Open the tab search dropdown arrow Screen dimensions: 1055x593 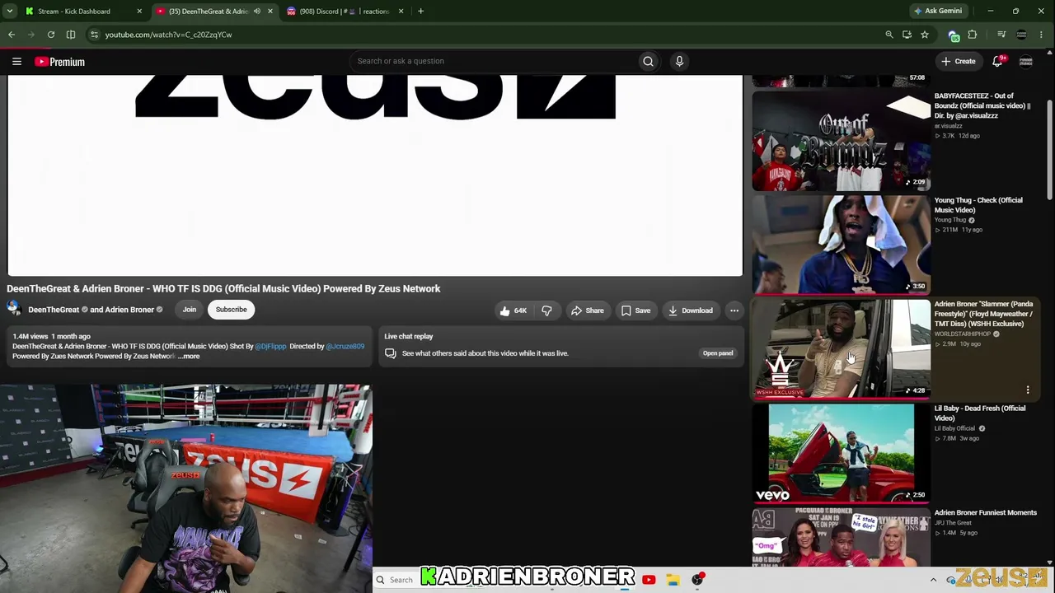10,12
